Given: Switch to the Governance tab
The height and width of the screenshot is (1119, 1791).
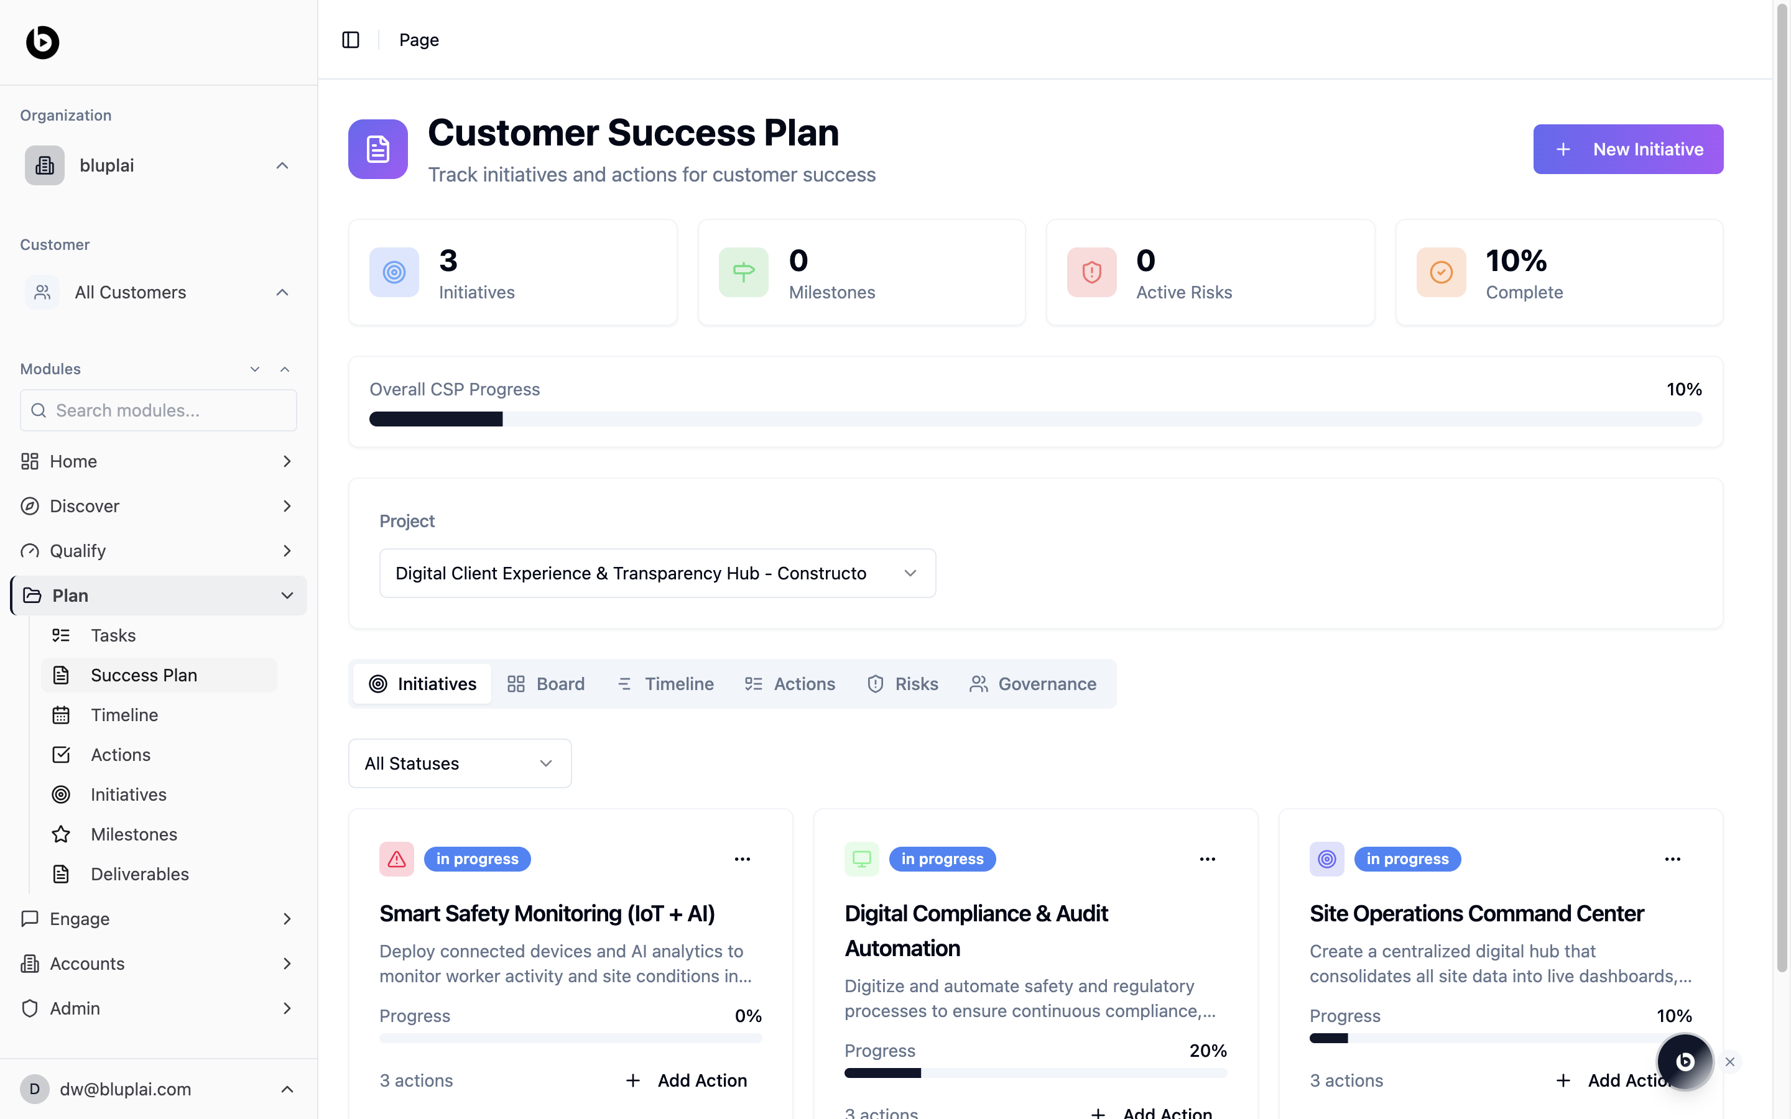Looking at the screenshot, I should coord(1033,684).
